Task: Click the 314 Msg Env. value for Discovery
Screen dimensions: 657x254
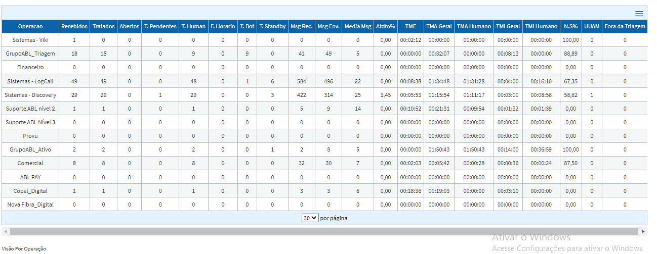Action: tap(328, 95)
